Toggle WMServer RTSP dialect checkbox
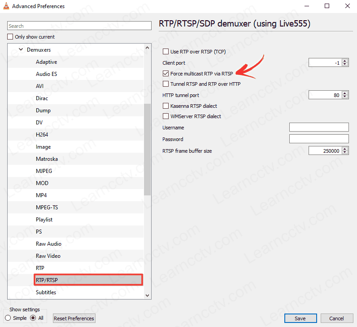This screenshot has height=327, width=357. coord(166,116)
